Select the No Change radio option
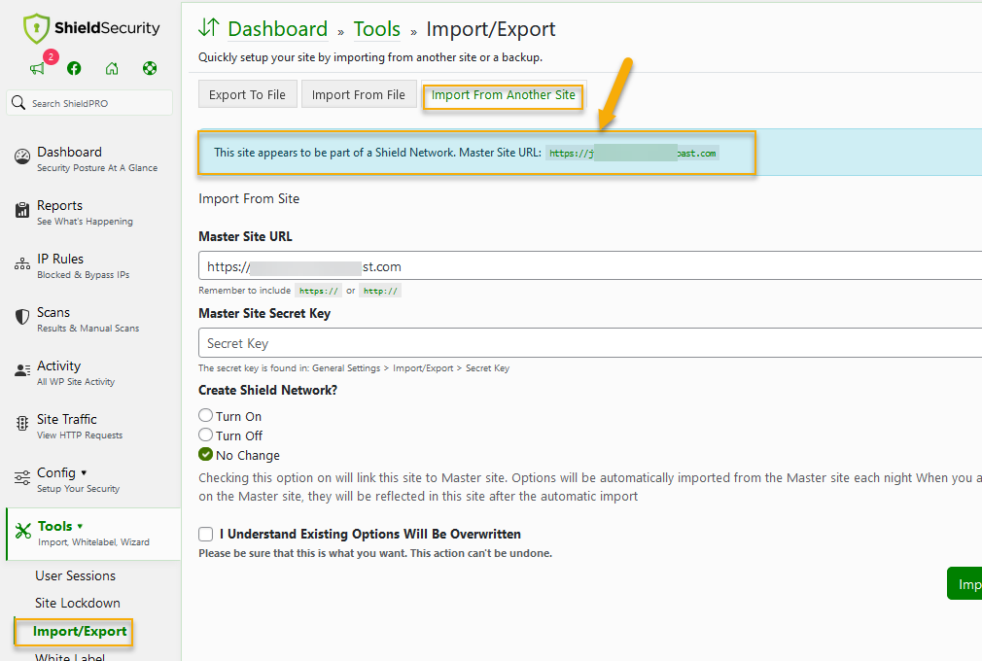 pos(205,455)
